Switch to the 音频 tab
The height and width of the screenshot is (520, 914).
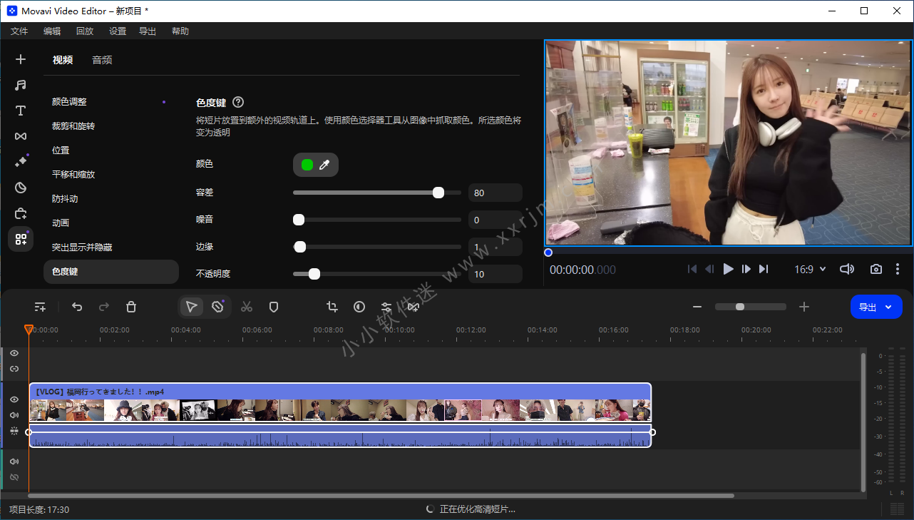[x=102, y=60]
